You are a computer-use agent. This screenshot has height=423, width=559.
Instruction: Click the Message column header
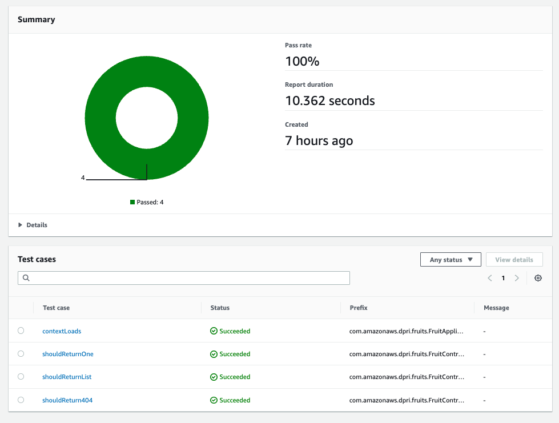click(x=496, y=308)
